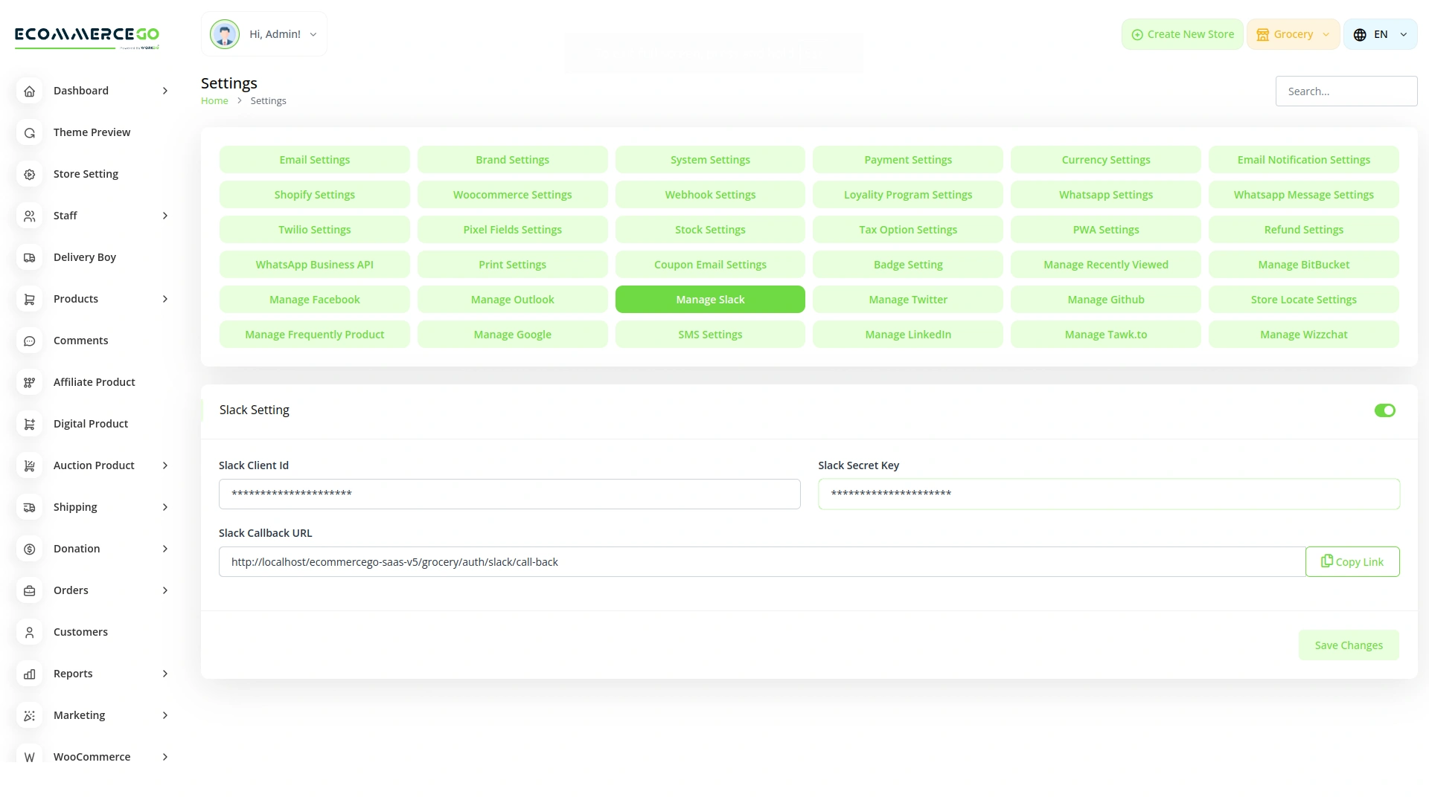Viewport: 1429px width, 803px height.
Task: Open the Grocery store dropdown
Action: click(1293, 34)
